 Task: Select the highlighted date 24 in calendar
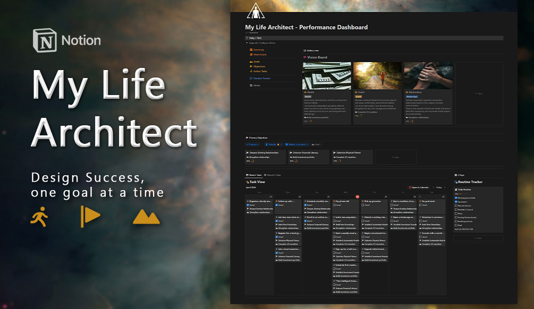[x=357, y=196]
